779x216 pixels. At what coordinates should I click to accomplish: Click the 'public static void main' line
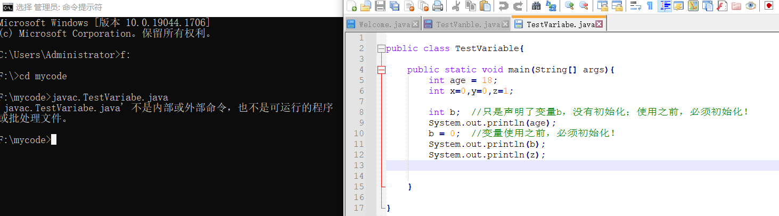click(x=511, y=70)
